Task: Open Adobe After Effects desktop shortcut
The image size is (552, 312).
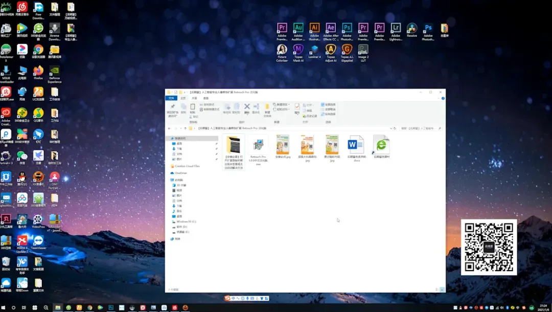Action: [331, 29]
